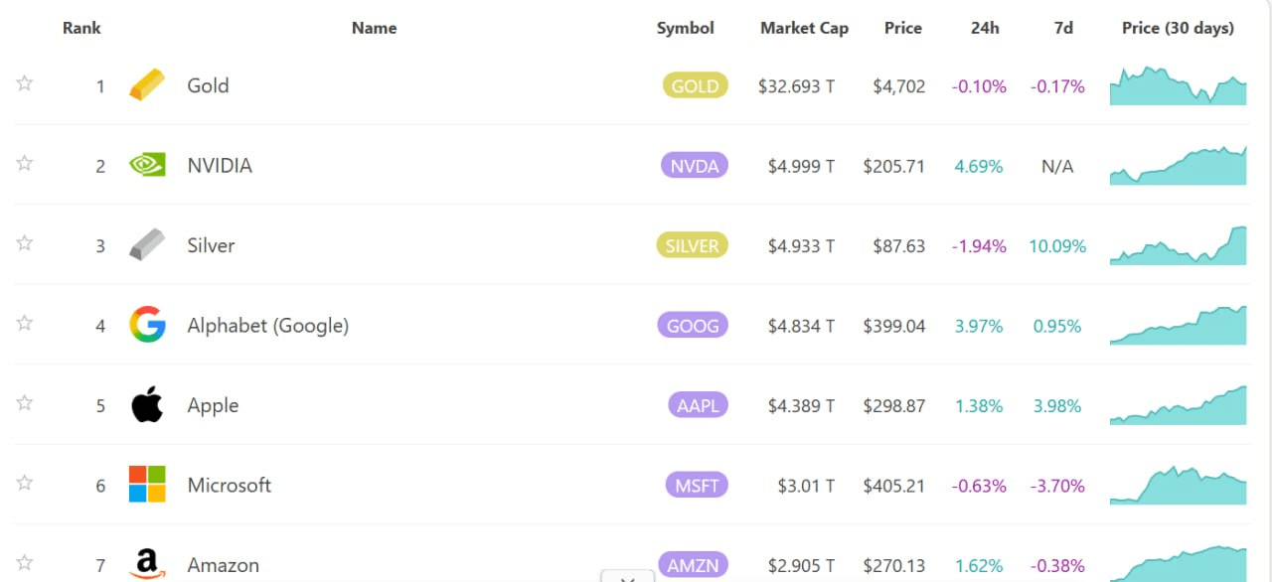Click the SILVER symbol badge

[692, 245]
